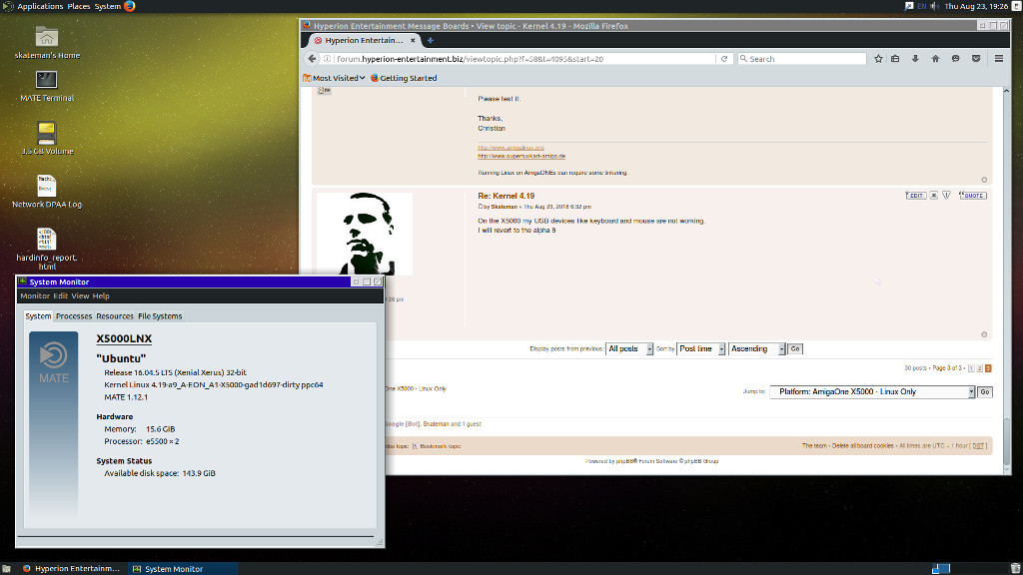Click volume icon in top panel
Image resolution: width=1023 pixels, height=575 pixels.
(x=935, y=6)
